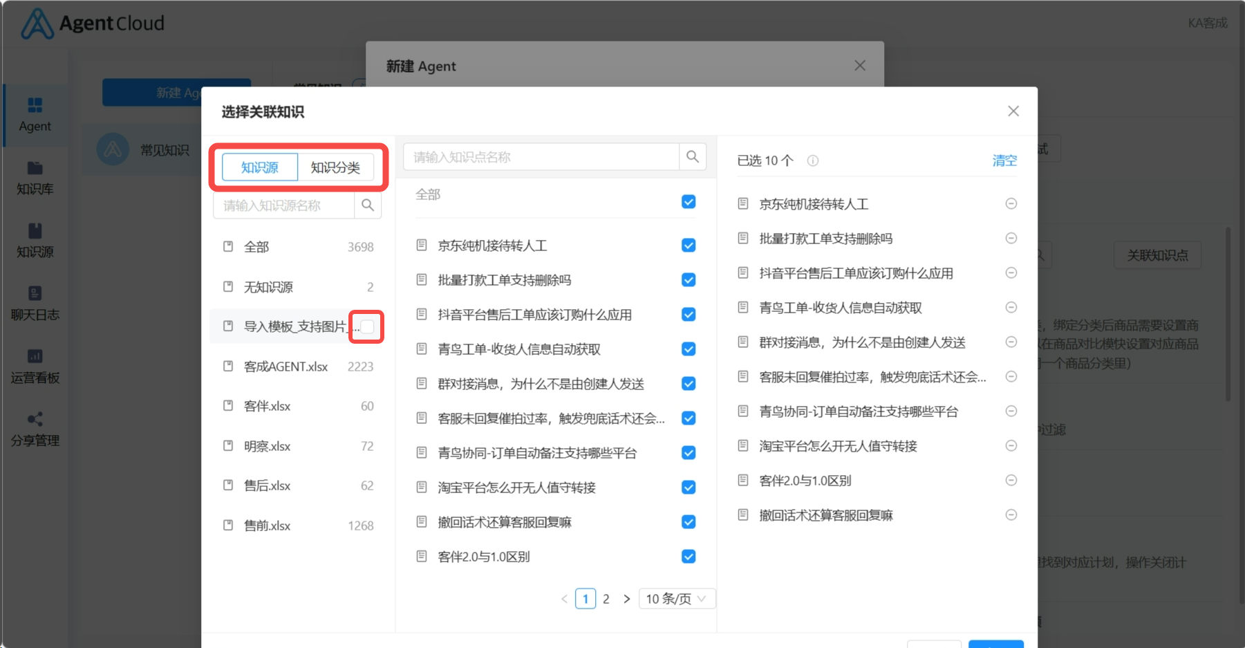Viewport: 1245px width, 648px height.
Task: Open 运营看板 in the left sidebar
Action: [x=35, y=367]
